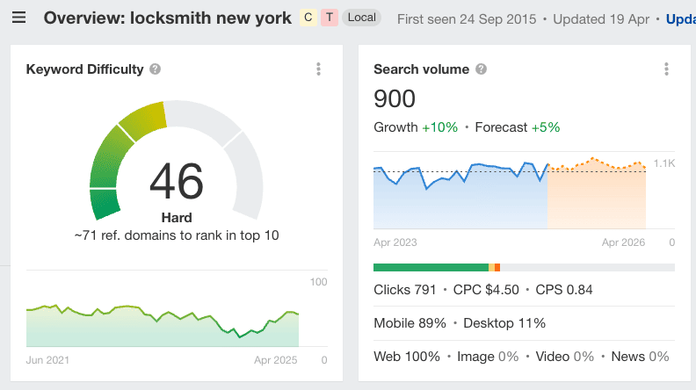This screenshot has height=390, width=696.
Task: Click the Growth +10% value
Action: [439, 127]
